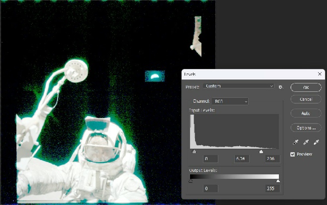This screenshot has height=205, width=327.
Task: Open the Options... dialog
Action: 306,127
